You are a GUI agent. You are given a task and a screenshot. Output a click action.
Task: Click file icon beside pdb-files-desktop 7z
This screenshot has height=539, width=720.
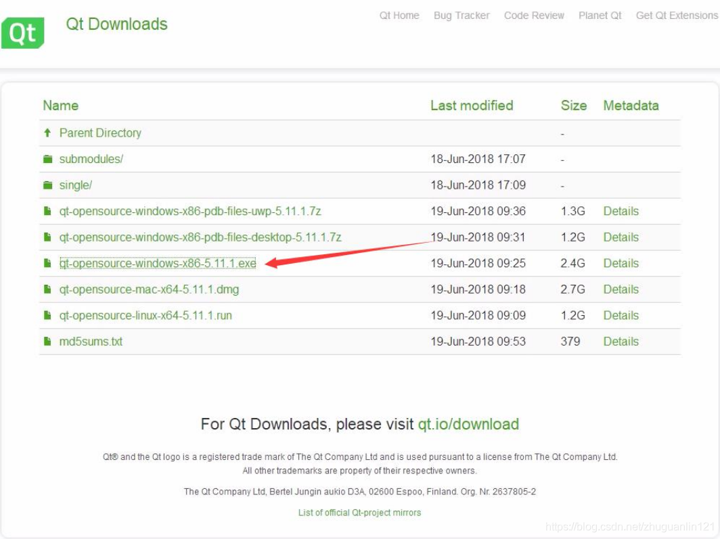[x=47, y=237]
